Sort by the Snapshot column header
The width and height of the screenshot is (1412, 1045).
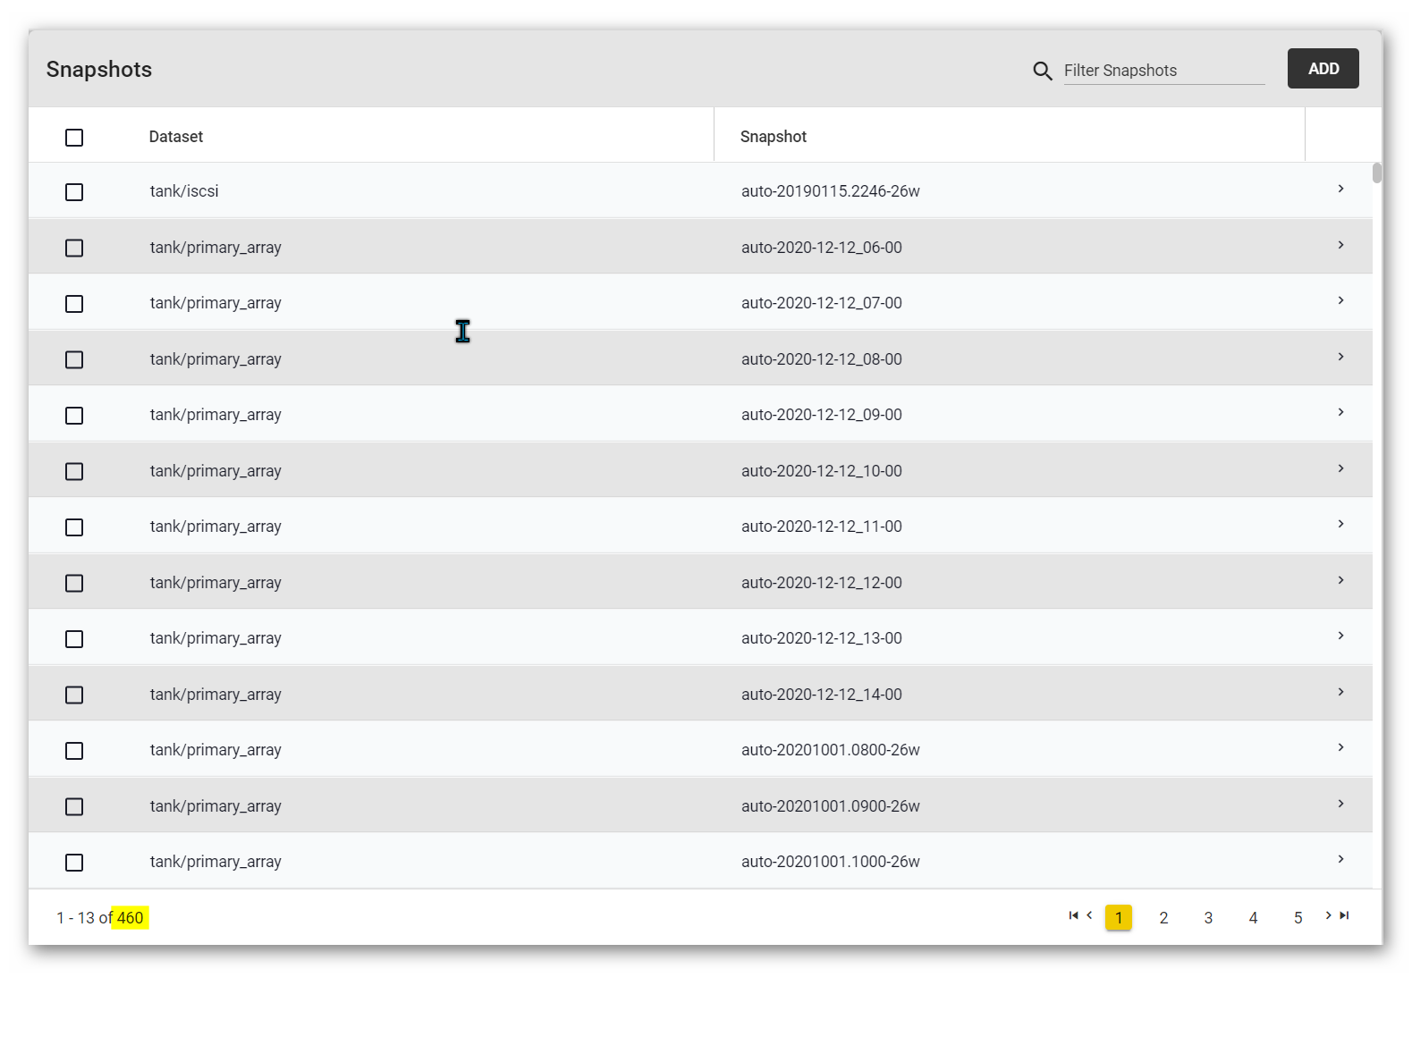point(774,137)
